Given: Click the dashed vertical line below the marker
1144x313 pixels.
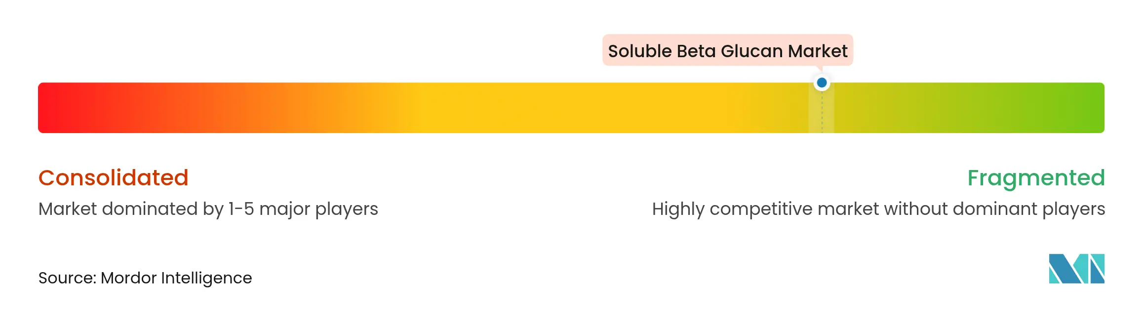Looking at the screenshot, I should pyautogui.click(x=822, y=112).
